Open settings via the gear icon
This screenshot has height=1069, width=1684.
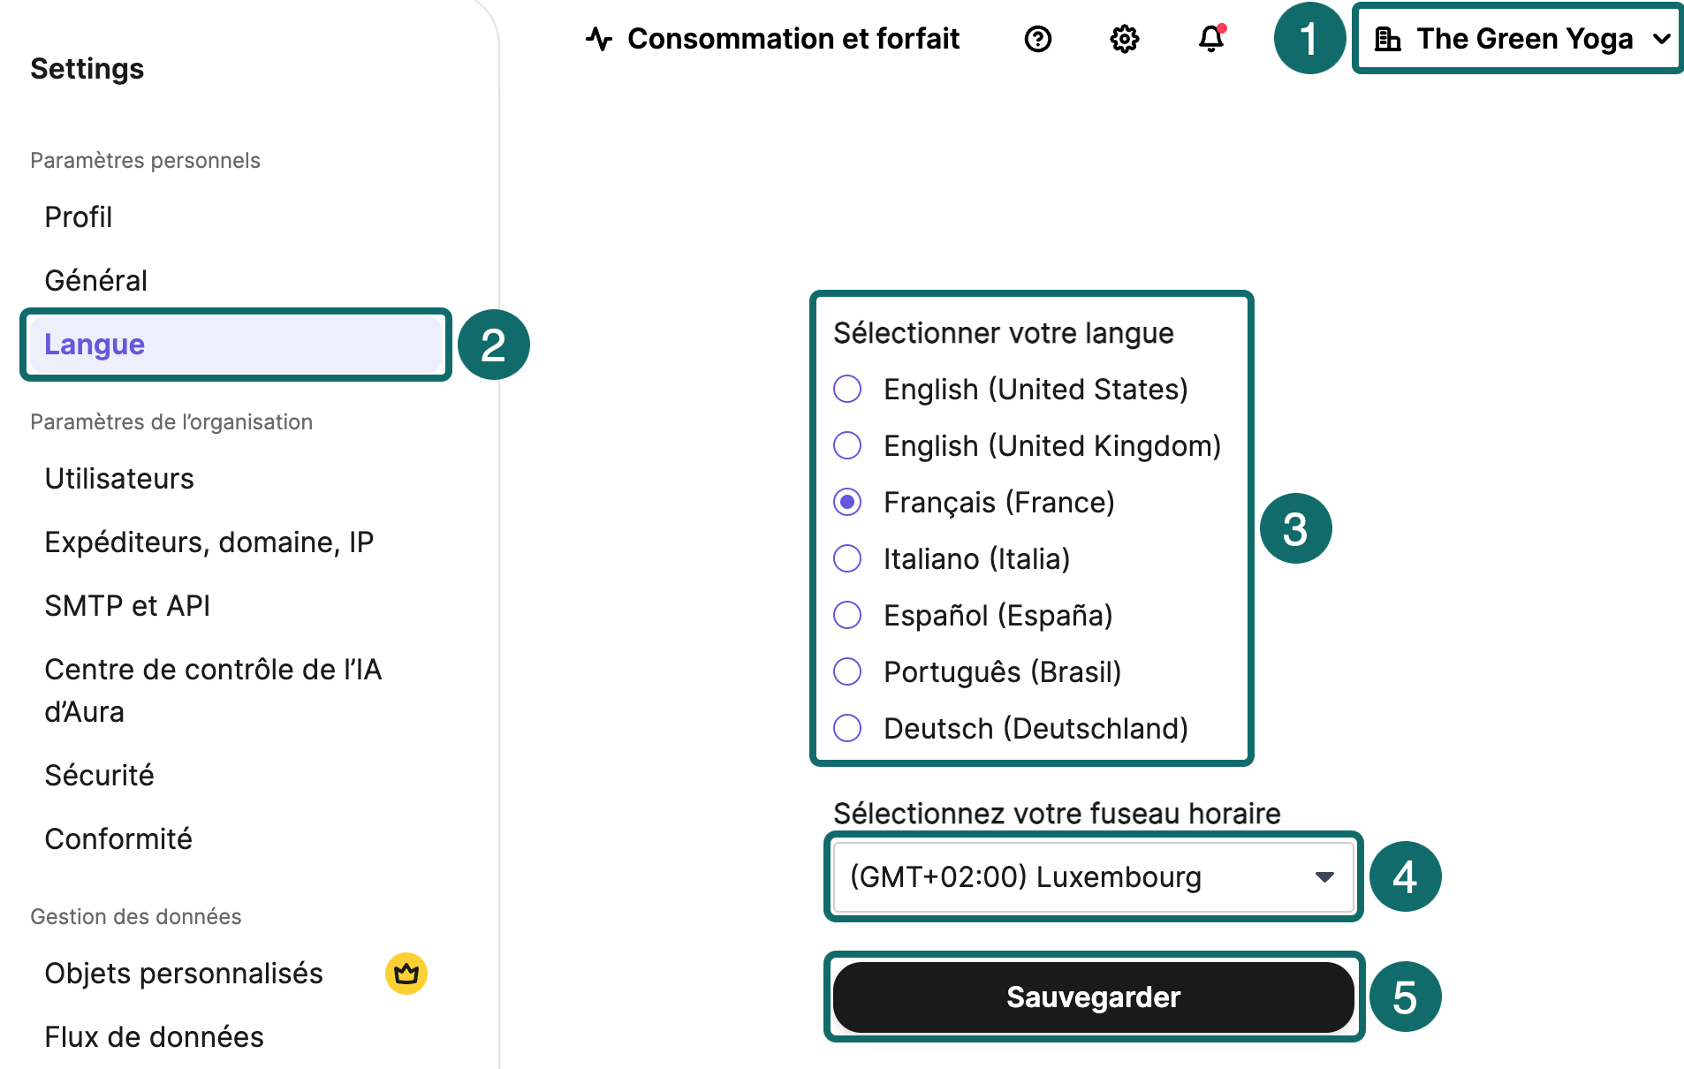1124,39
